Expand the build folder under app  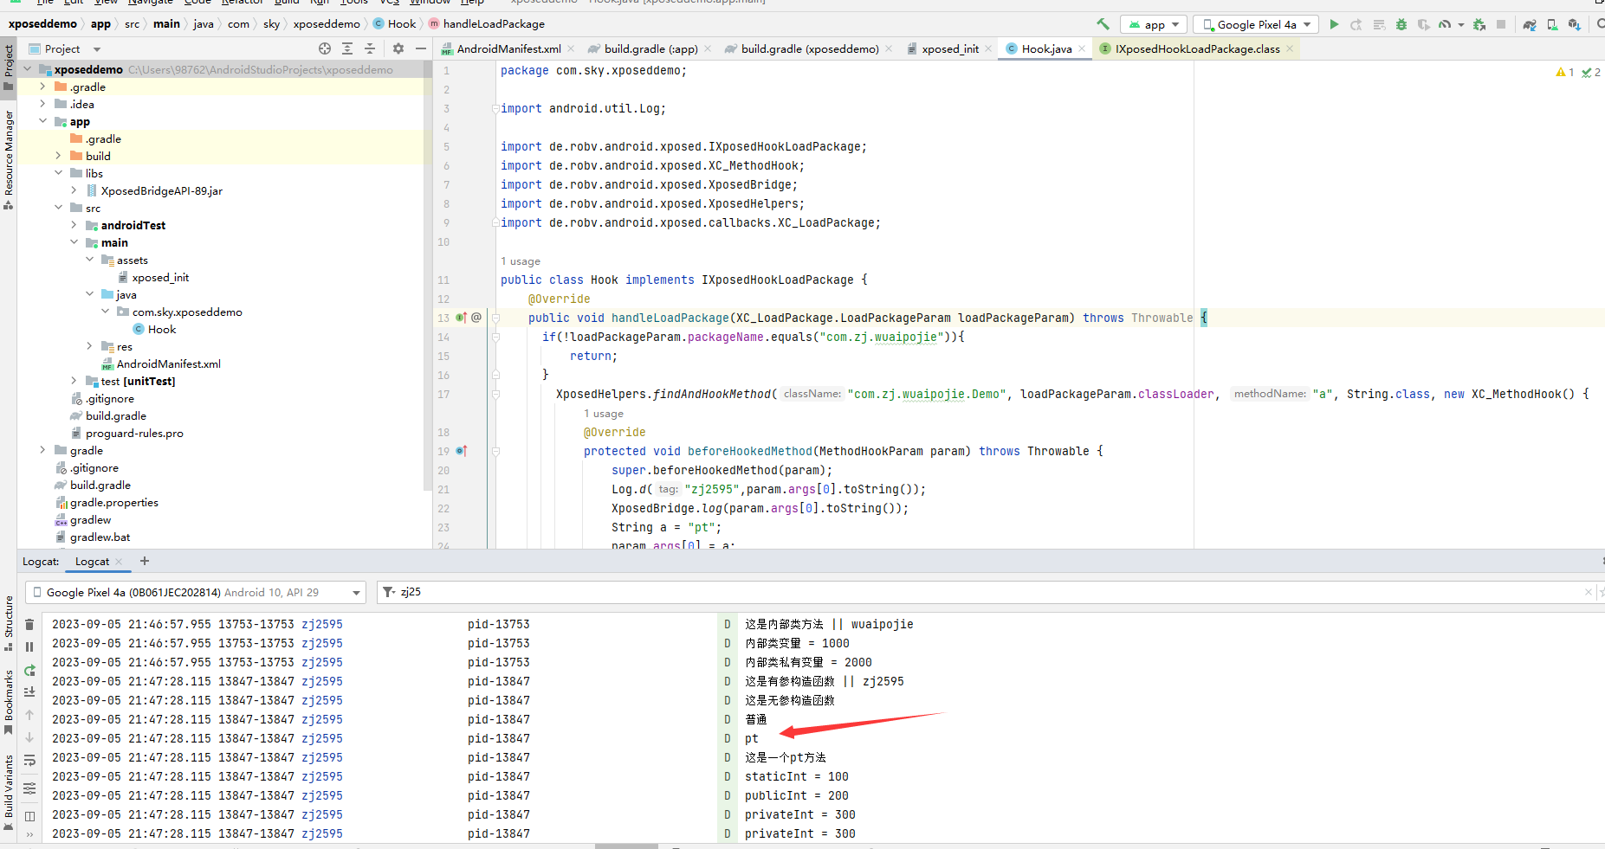[58, 156]
